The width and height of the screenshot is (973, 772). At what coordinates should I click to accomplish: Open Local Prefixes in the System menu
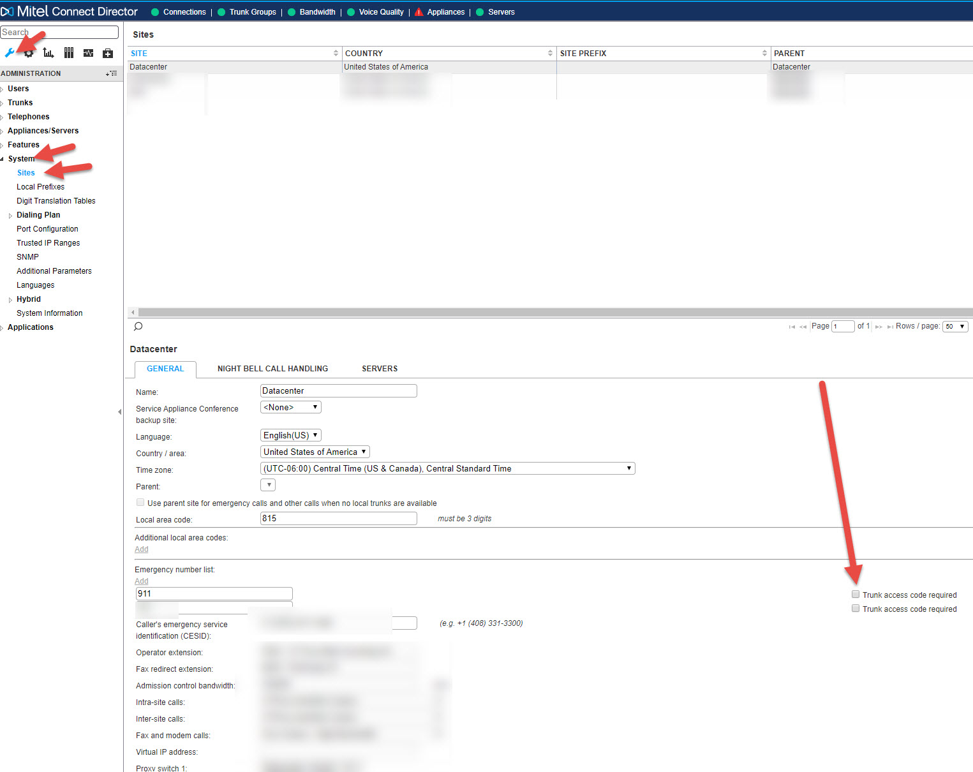41,187
